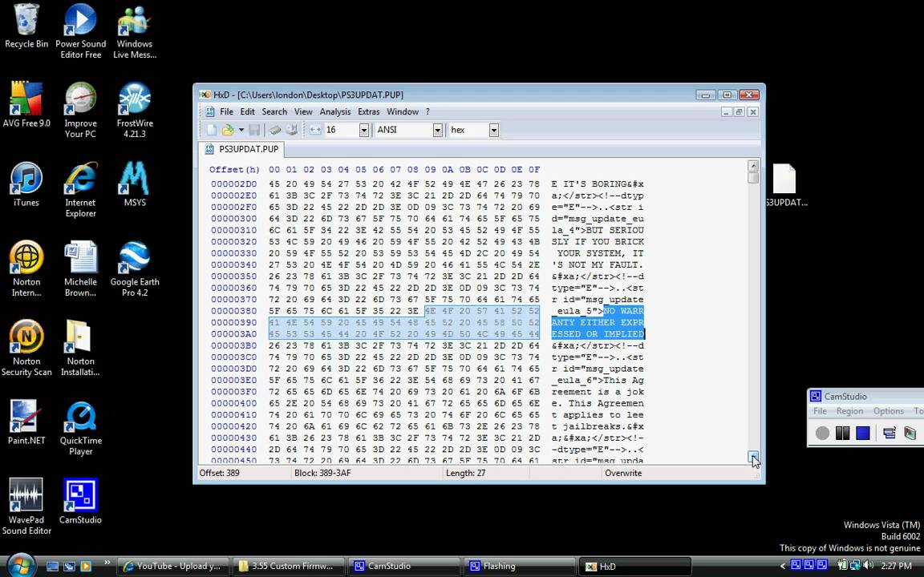Open the Extras menu
The height and width of the screenshot is (577, 924).
(369, 112)
